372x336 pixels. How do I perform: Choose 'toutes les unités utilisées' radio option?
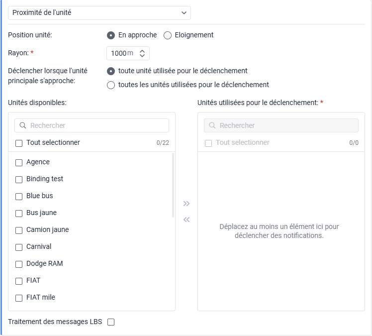tap(111, 85)
